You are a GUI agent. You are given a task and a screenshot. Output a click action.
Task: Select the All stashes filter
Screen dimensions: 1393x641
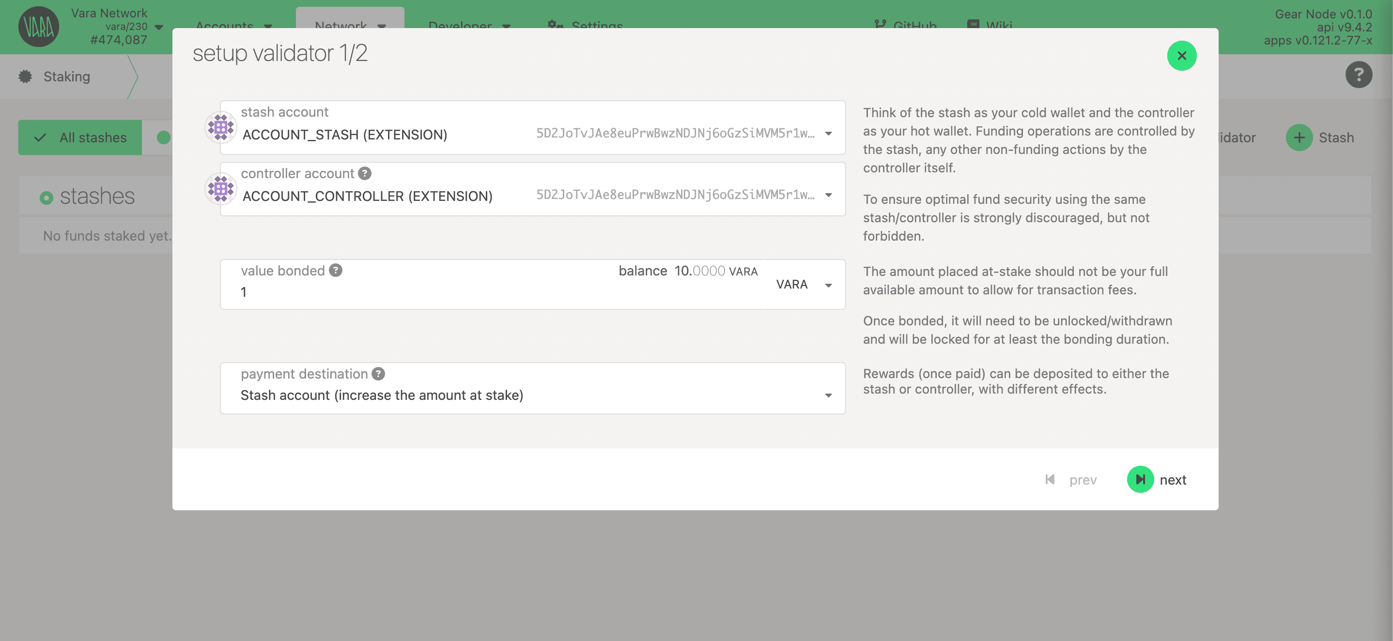pos(80,137)
